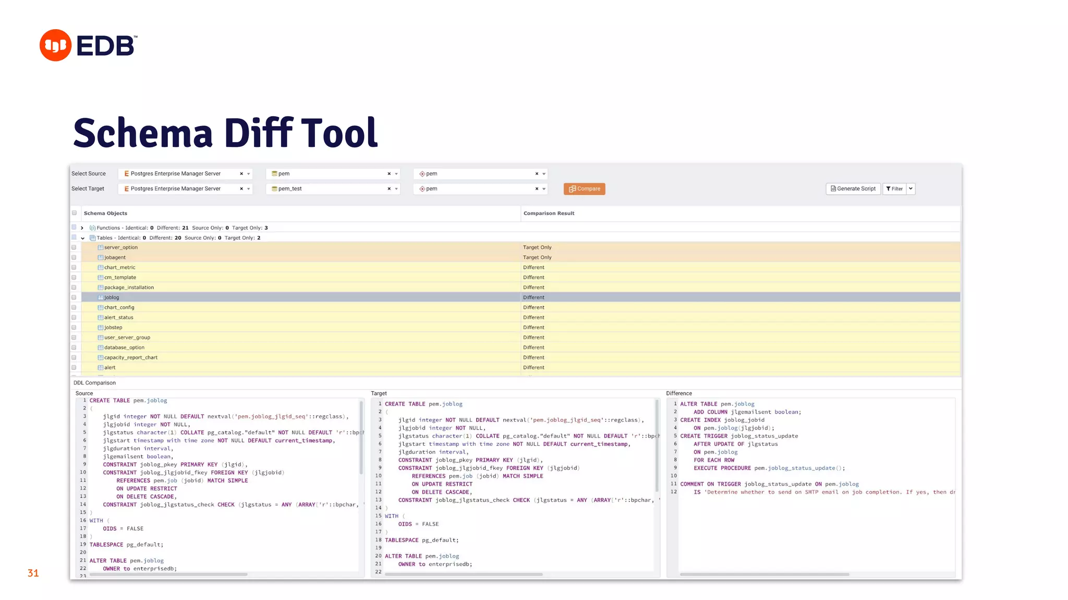Click Target Only result for server_option

537,247
